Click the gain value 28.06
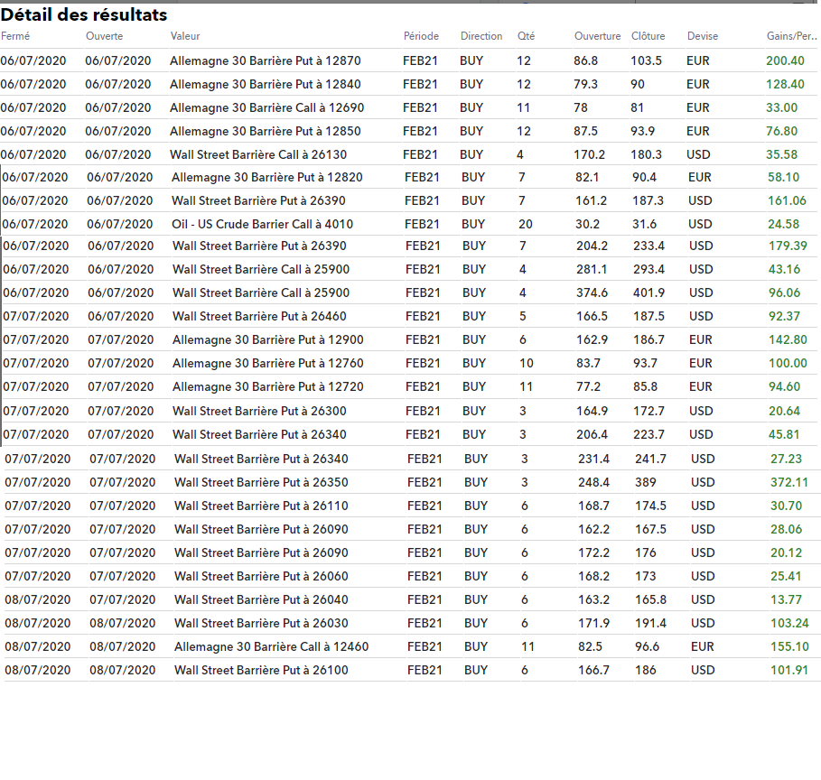Image resolution: width=821 pixels, height=780 pixels. [786, 530]
